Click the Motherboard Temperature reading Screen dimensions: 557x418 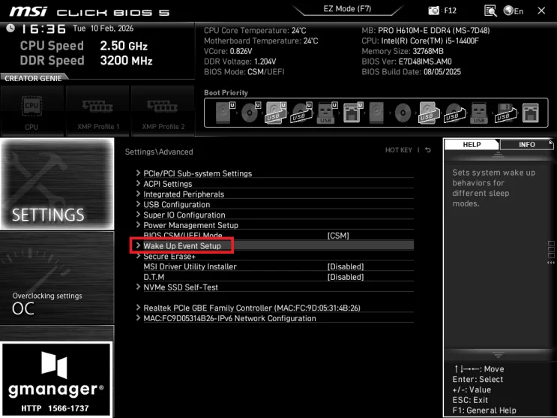[x=261, y=41]
